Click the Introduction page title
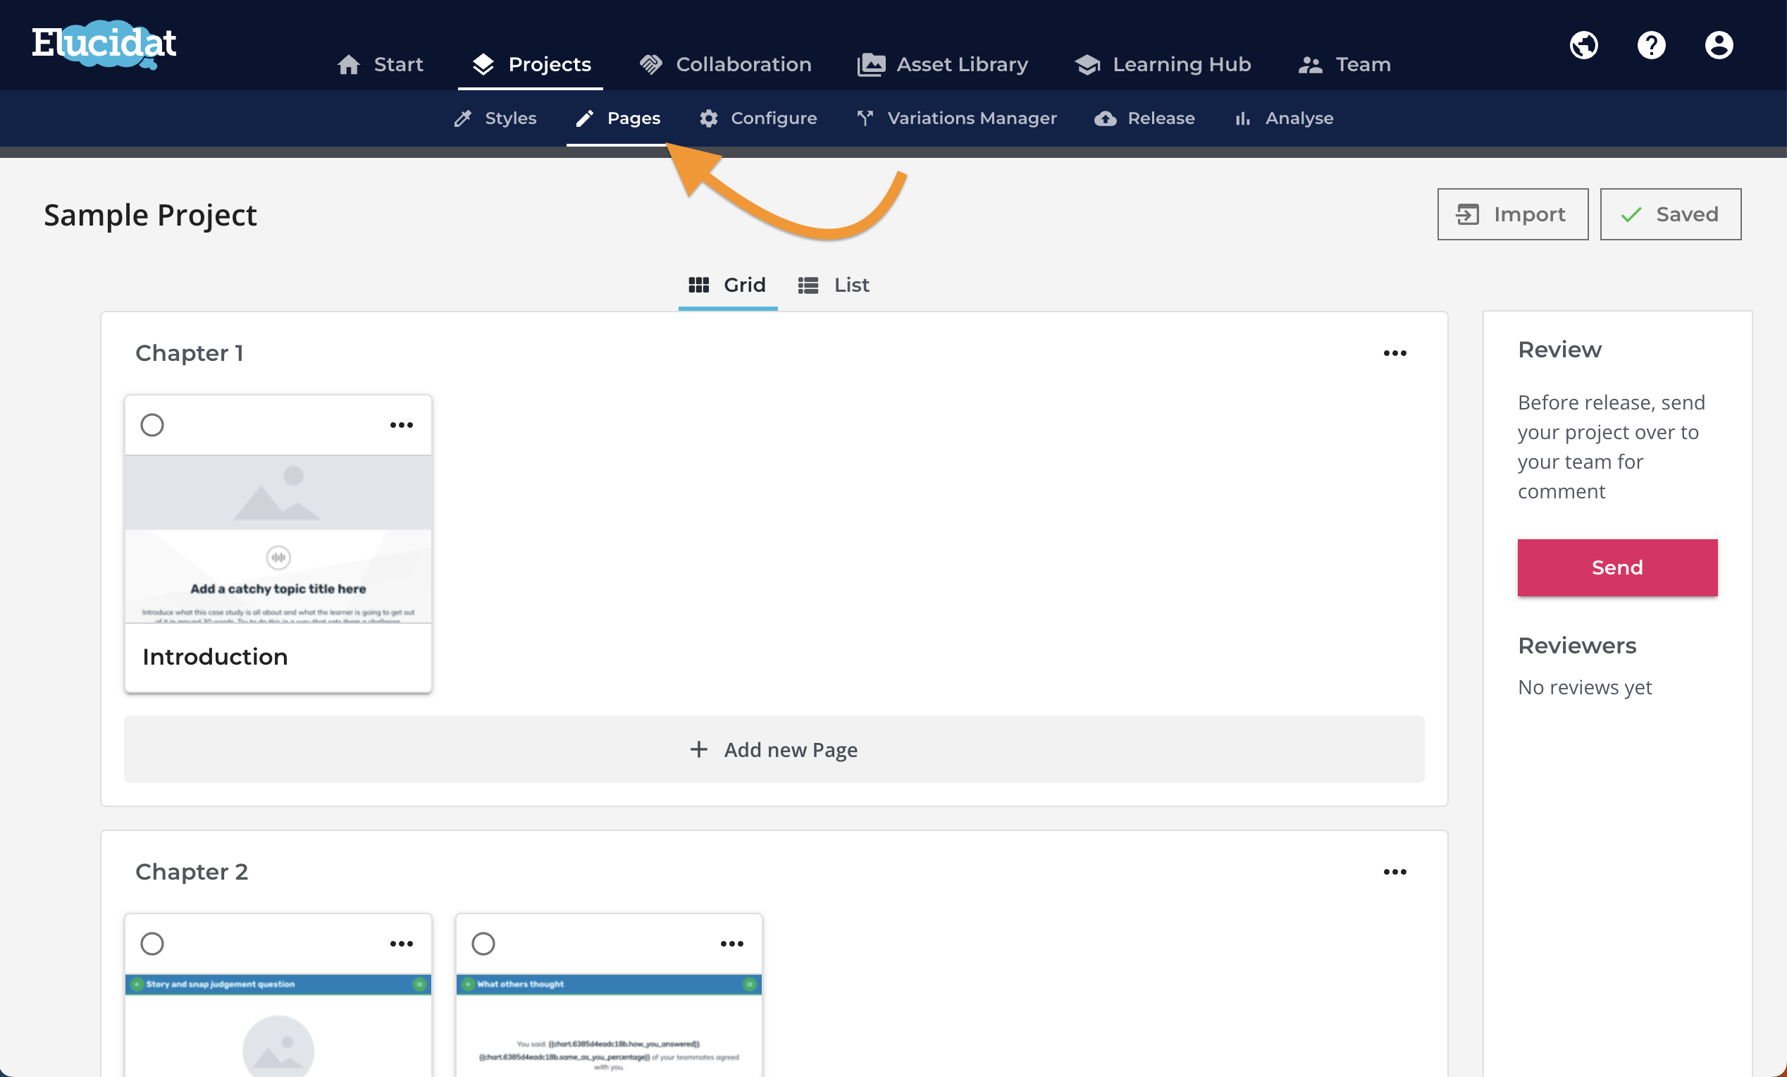Image resolution: width=1787 pixels, height=1077 pixels. 216,656
